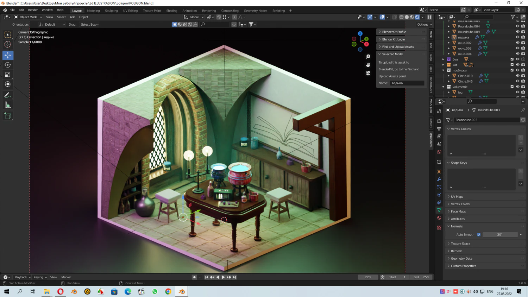Open the File menu
The width and height of the screenshot is (528, 297).
[12, 10]
